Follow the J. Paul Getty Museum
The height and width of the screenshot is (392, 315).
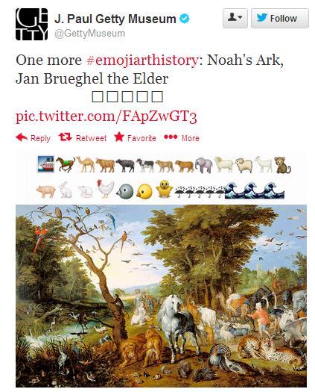pyautogui.click(x=280, y=18)
